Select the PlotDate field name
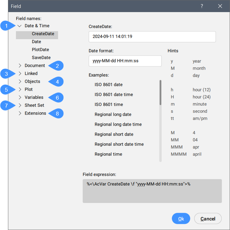The height and width of the screenshot is (230, 230). pyautogui.click(x=40, y=50)
